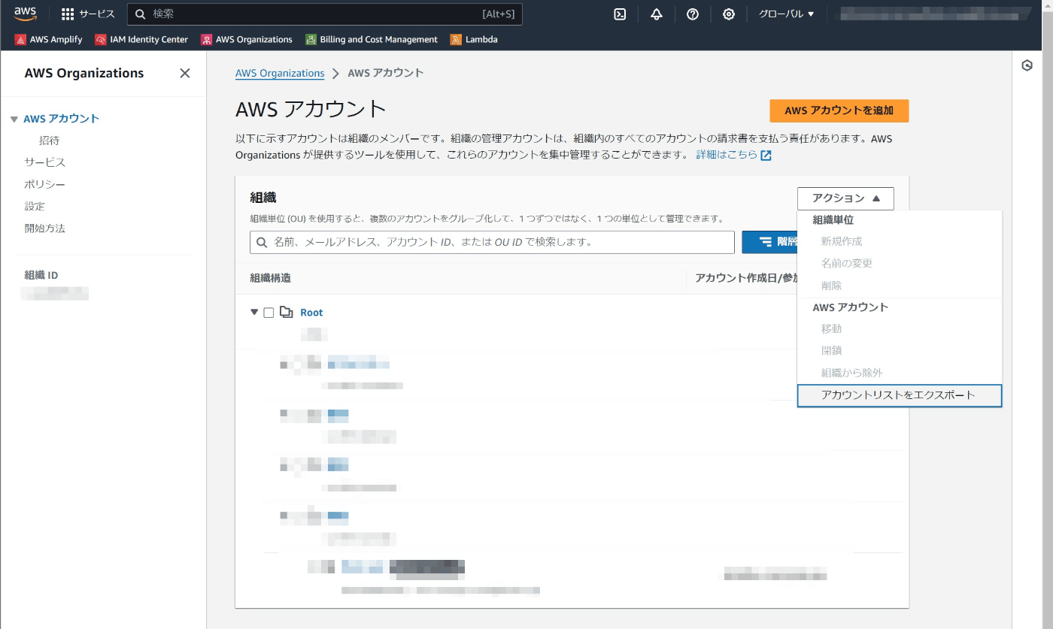Click the AWS logo home icon
The height and width of the screenshot is (629, 1053).
point(25,14)
